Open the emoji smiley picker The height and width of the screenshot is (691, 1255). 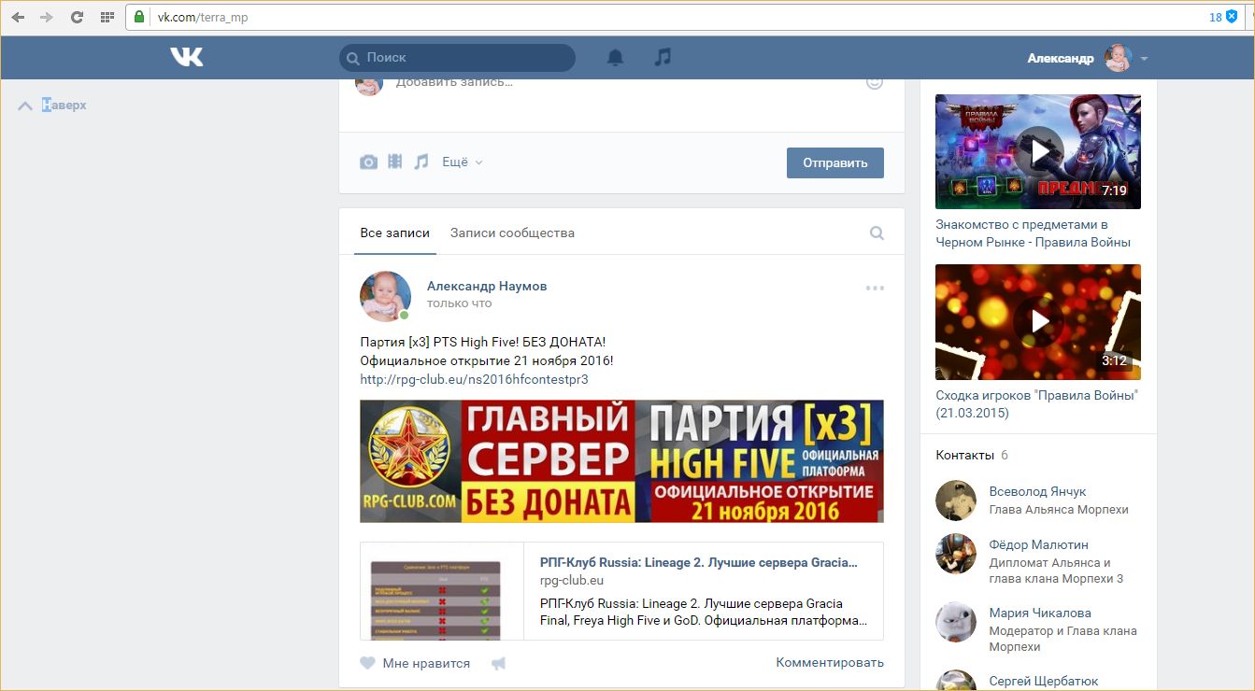(x=875, y=82)
